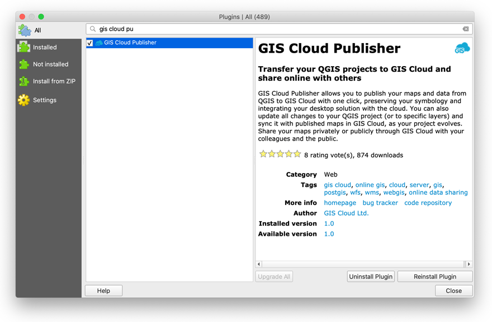Image resolution: width=492 pixels, height=322 pixels.
Task: Click the Upgrade All button
Action: (x=274, y=277)
